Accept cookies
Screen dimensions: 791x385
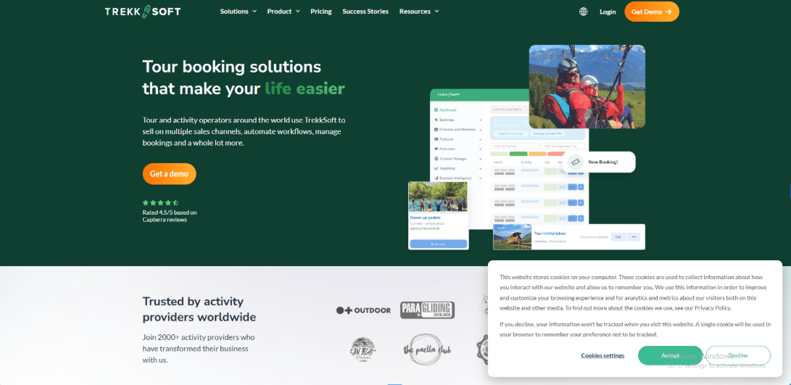coord(671,355)
